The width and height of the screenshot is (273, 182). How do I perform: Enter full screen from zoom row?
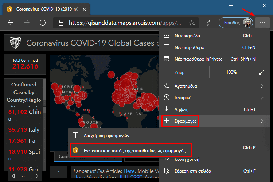pos(261,72)
